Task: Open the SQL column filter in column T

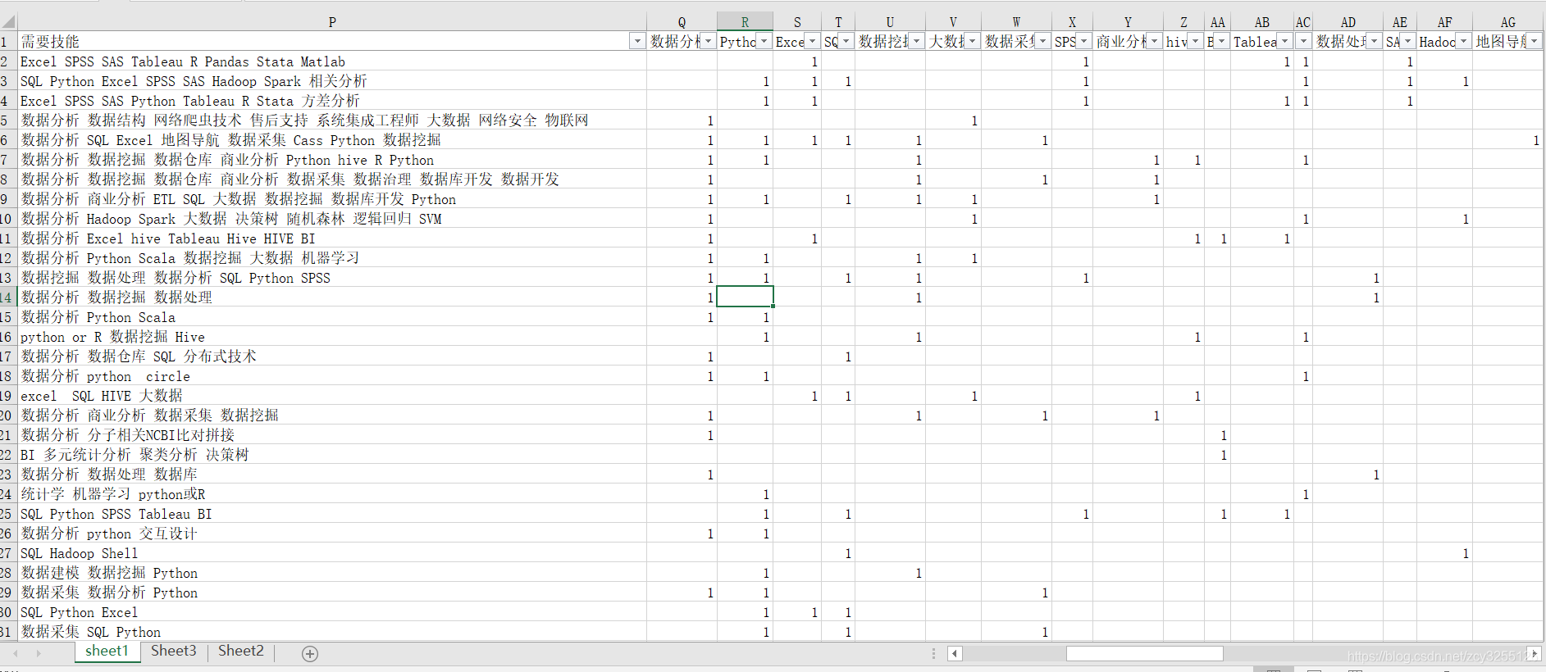Action: (x=846, y=41)
